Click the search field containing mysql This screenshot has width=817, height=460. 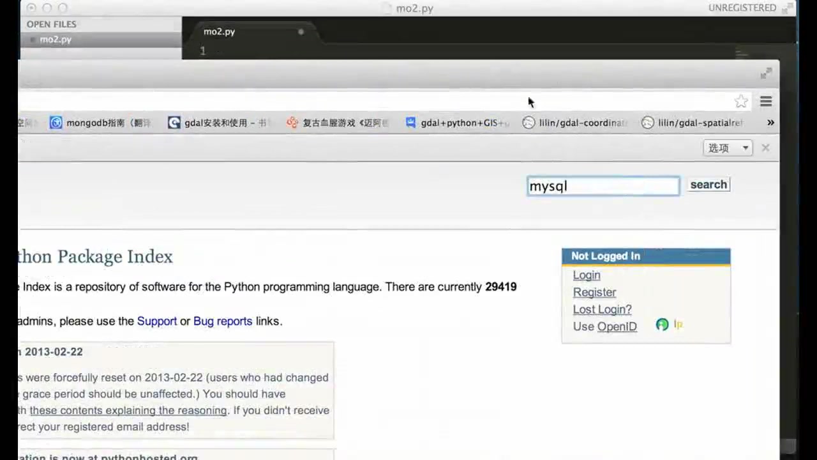pyautogui.click(x=603, y=186)
